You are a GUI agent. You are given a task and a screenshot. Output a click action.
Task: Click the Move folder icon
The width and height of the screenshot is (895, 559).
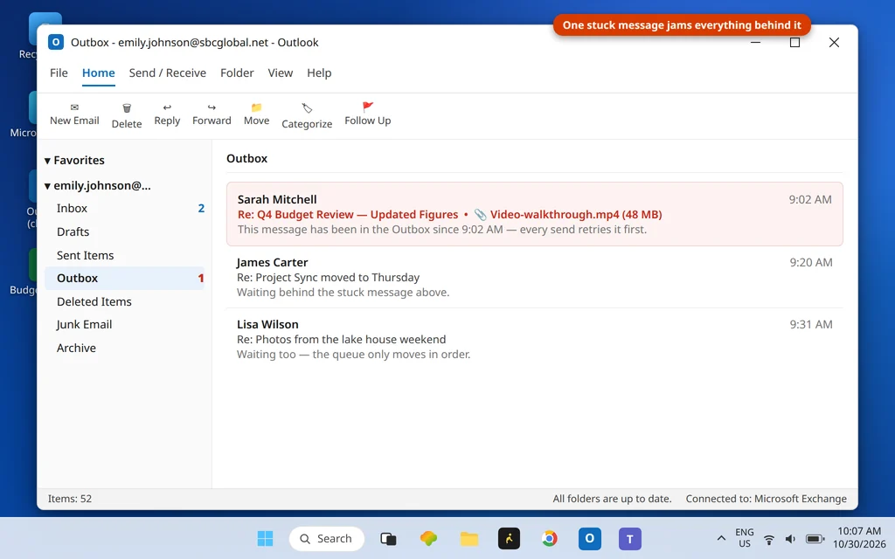point(256,107)
